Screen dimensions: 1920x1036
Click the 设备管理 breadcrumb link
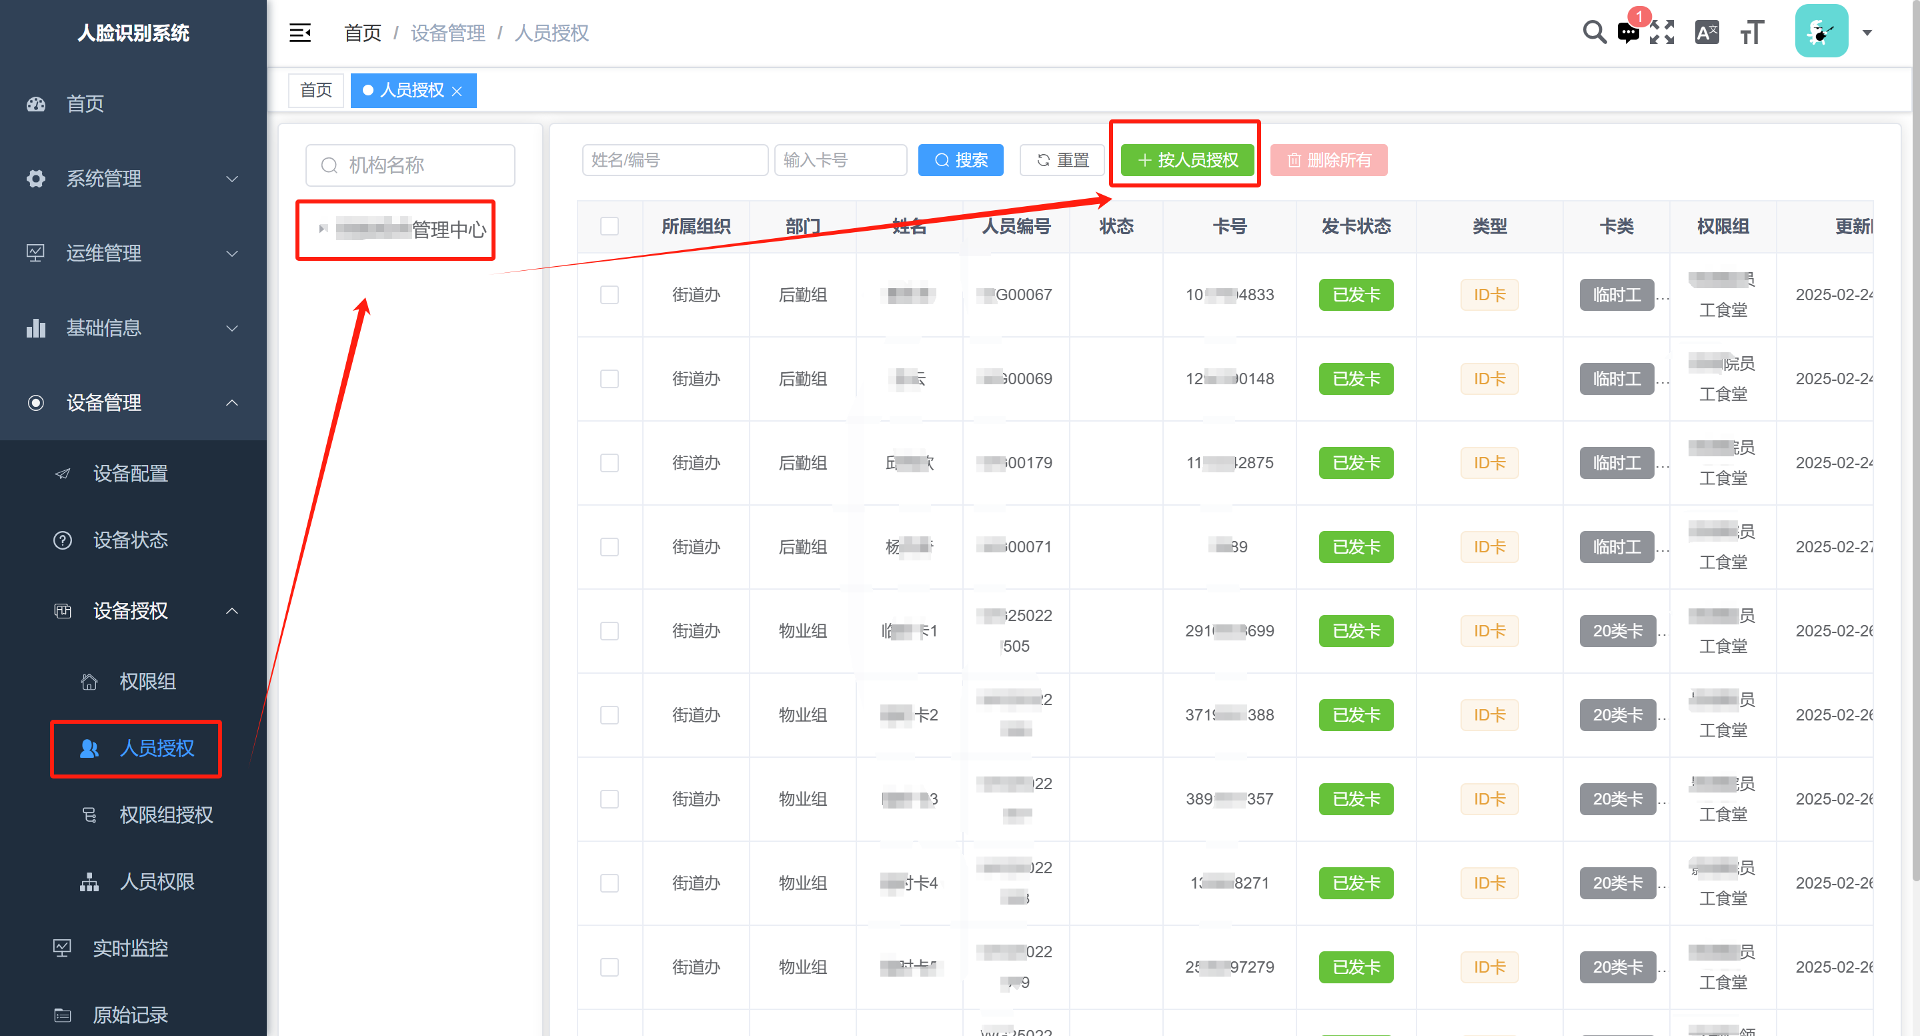click(448, 33)
